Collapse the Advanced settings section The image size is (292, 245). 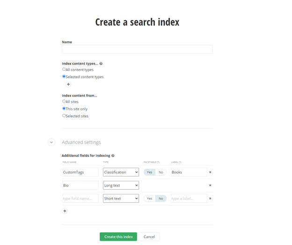click(51, 142)
